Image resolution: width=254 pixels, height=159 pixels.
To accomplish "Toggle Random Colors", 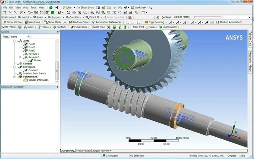I will (79, 22).
